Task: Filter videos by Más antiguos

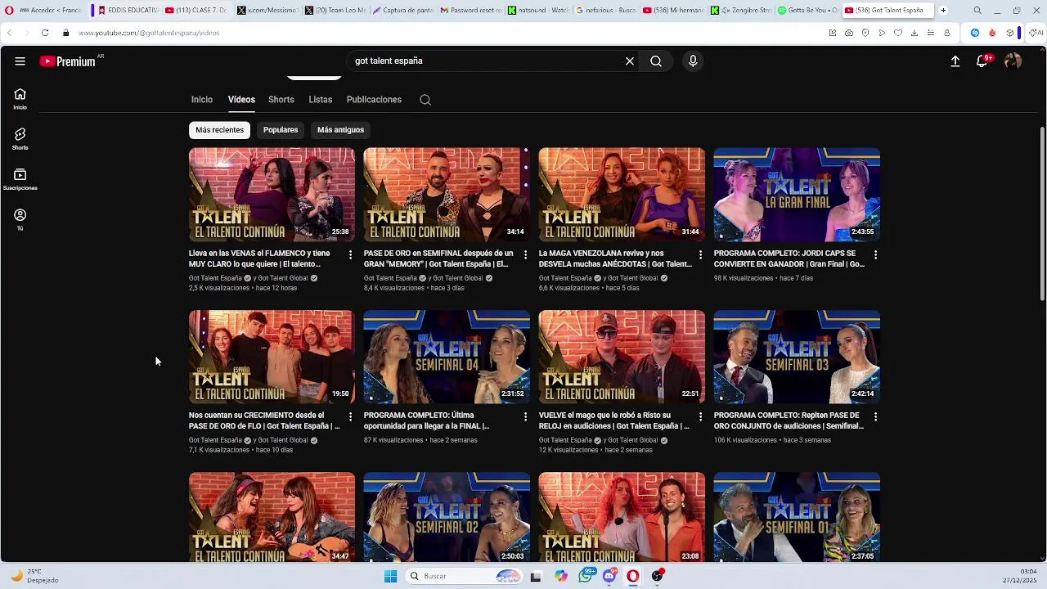Action: tap(340, 130)
